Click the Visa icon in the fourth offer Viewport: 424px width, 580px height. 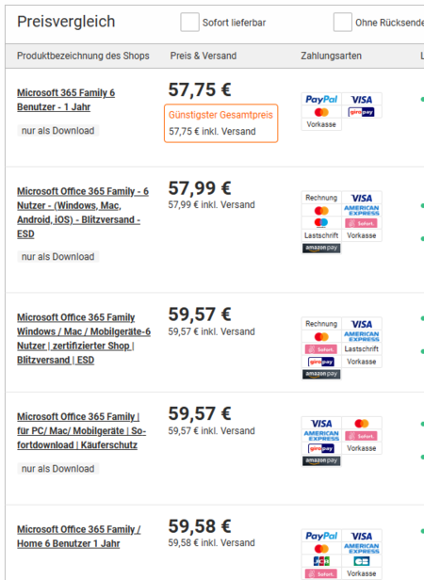pyautogui.click(x=321, y=423)
